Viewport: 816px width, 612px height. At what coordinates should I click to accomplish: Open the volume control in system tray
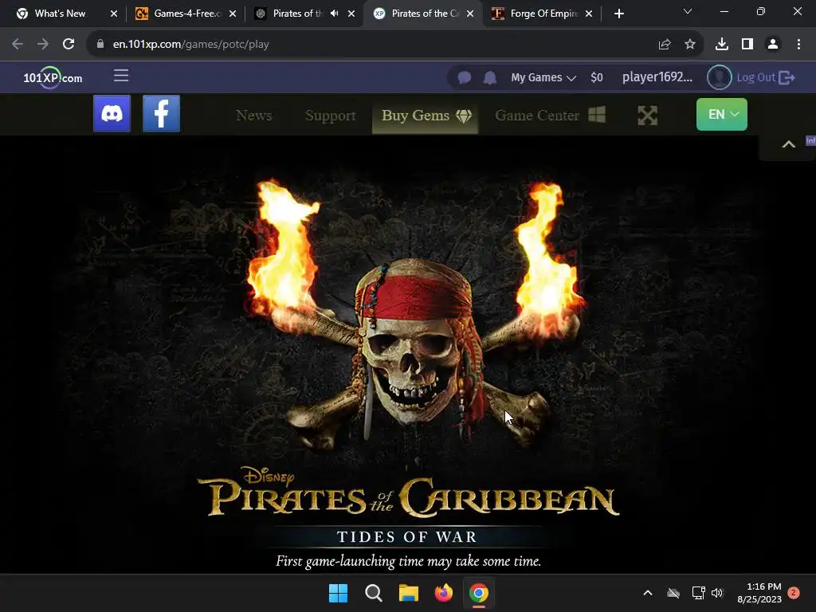(x=717, y=593)
